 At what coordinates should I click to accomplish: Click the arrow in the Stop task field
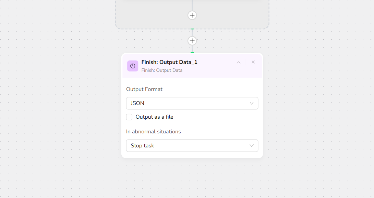click(252, 146)
